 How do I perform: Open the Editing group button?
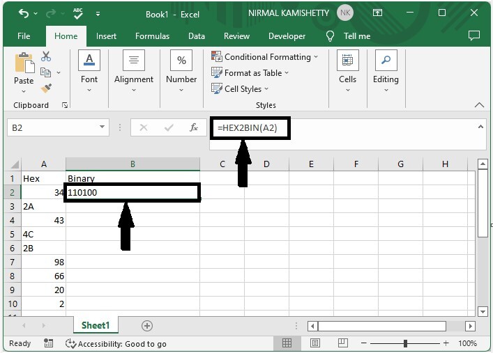point(386,72)
